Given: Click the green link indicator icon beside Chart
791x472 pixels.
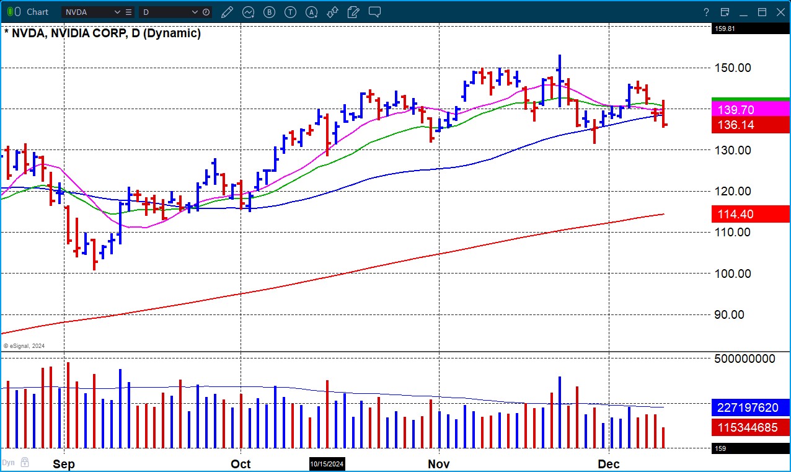Looking at the screenshot, I should [13, 12].
